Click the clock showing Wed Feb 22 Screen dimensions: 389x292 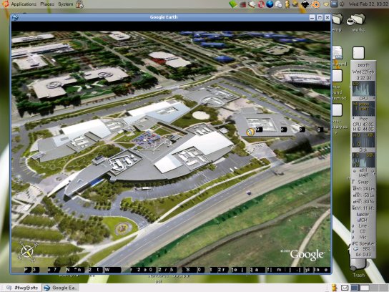tap(368, 4)
